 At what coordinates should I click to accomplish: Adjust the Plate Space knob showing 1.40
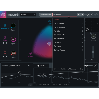coord(13,39)
